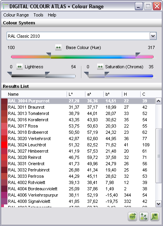Click the b* value '-15,40'
This screenshot has width=163, height=226.
[112, 195]
